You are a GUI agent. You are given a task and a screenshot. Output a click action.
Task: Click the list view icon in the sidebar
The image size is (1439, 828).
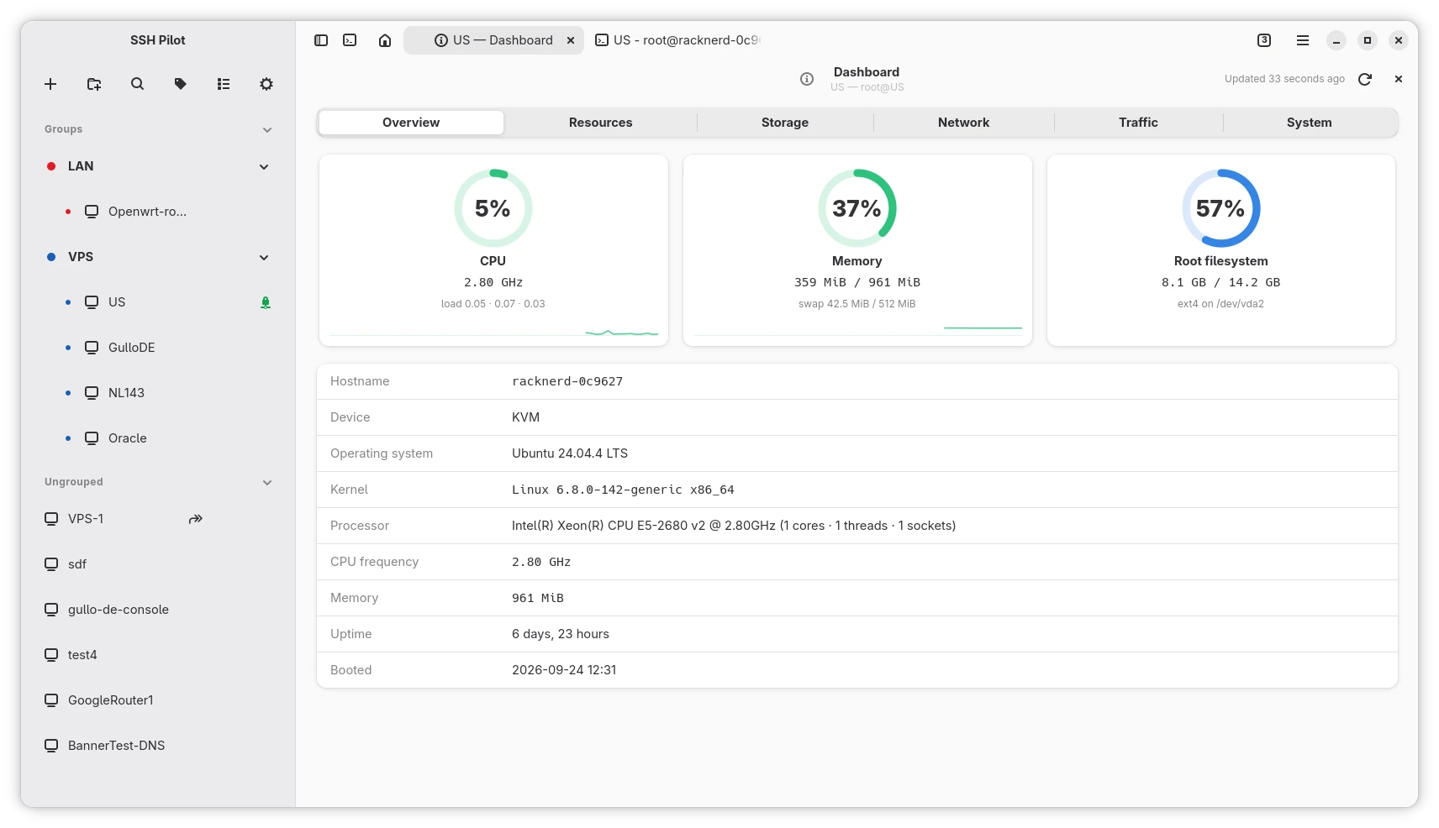(x=224, y=84)
